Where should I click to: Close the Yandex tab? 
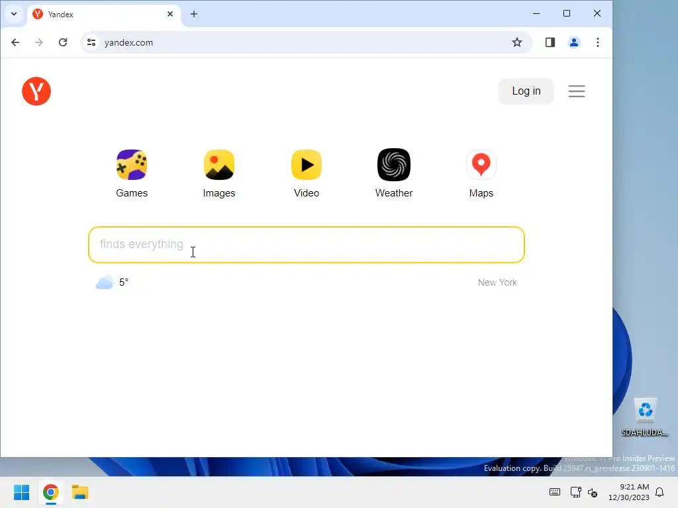170,14
